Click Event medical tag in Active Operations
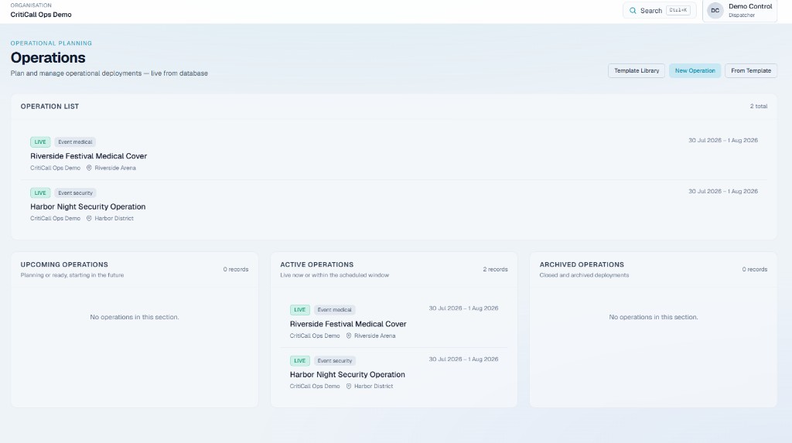The width and height of the screenshot is (792, 443). tap(335, 310)
